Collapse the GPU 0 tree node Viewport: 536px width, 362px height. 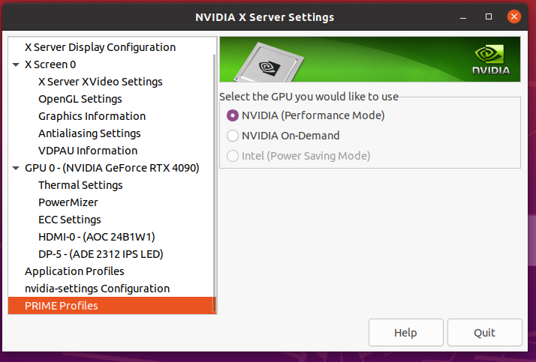point(16,168)
